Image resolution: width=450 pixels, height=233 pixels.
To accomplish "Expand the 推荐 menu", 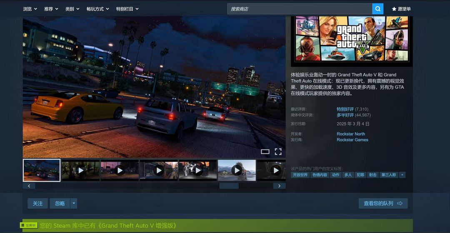I will point(51,9).
